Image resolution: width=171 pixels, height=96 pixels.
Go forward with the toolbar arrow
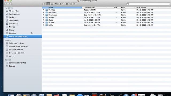tap(10, 4)
